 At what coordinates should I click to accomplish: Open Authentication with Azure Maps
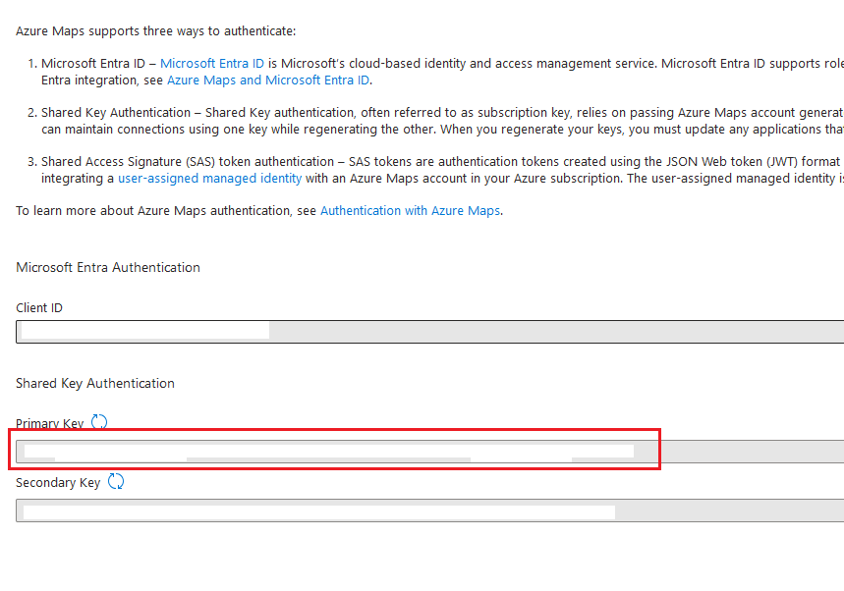pos(410,210)
